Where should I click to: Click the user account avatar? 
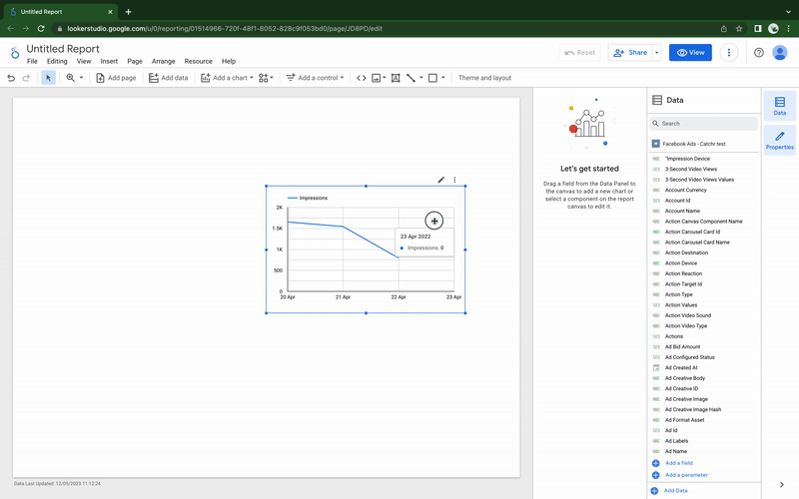pyautogui.click(x=782, y=53)
